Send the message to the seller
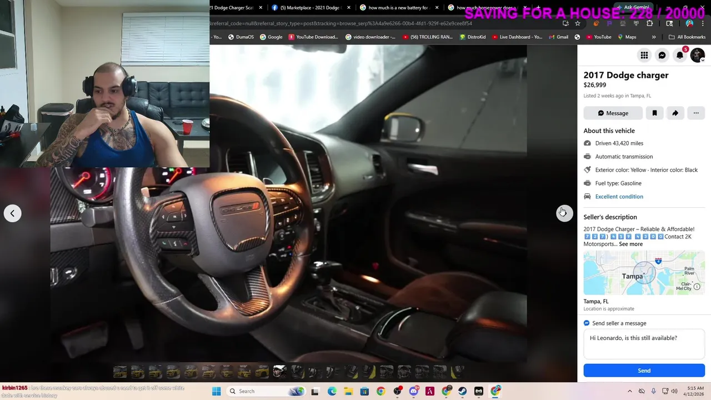711x400 pixels. tap(644, 371)
